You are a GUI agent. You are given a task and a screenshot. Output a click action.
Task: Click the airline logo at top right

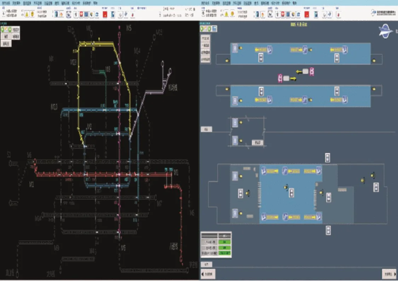click(385, 31)
